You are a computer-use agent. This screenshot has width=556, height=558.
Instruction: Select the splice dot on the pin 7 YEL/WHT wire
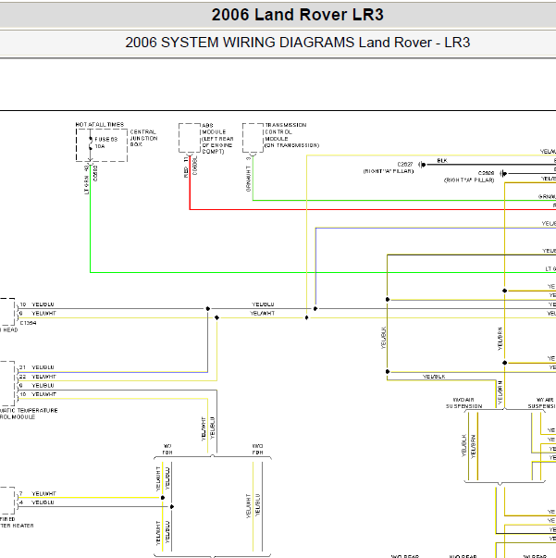[163, 498]
